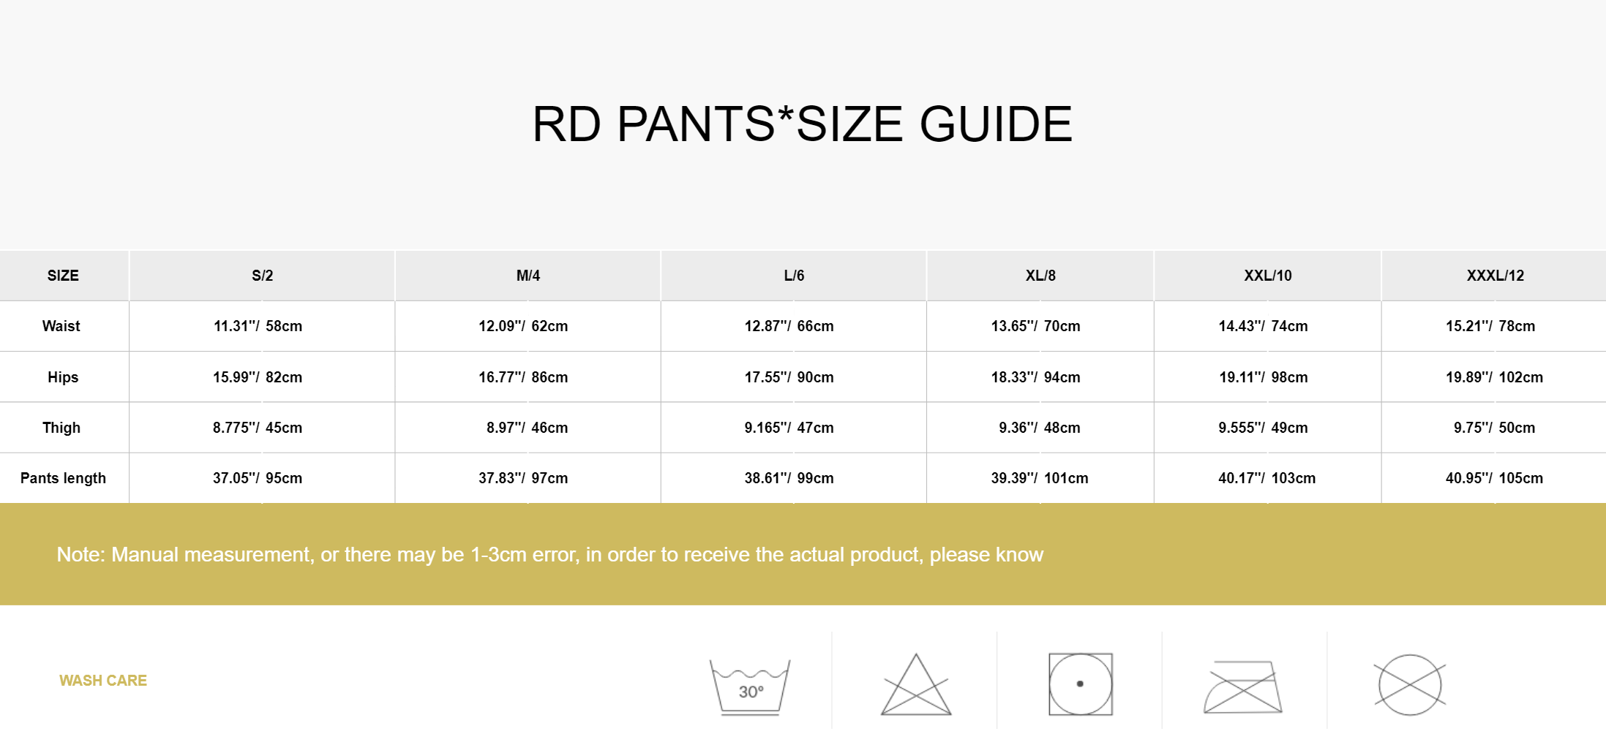Click the 30° machine wash icon

tap(750, 685)
